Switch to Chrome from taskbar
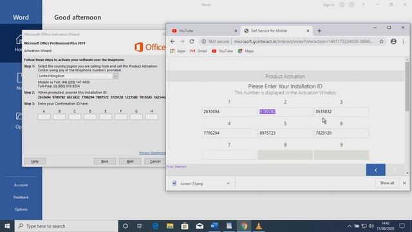Screen dimensions: 412x232 [x=244, y=226]
